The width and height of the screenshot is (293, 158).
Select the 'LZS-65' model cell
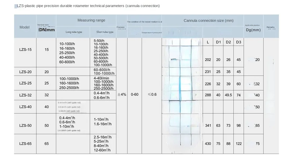25,144
